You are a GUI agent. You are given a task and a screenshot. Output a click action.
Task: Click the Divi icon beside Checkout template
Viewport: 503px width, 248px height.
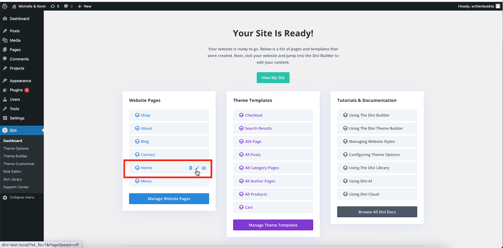[241, 115]
